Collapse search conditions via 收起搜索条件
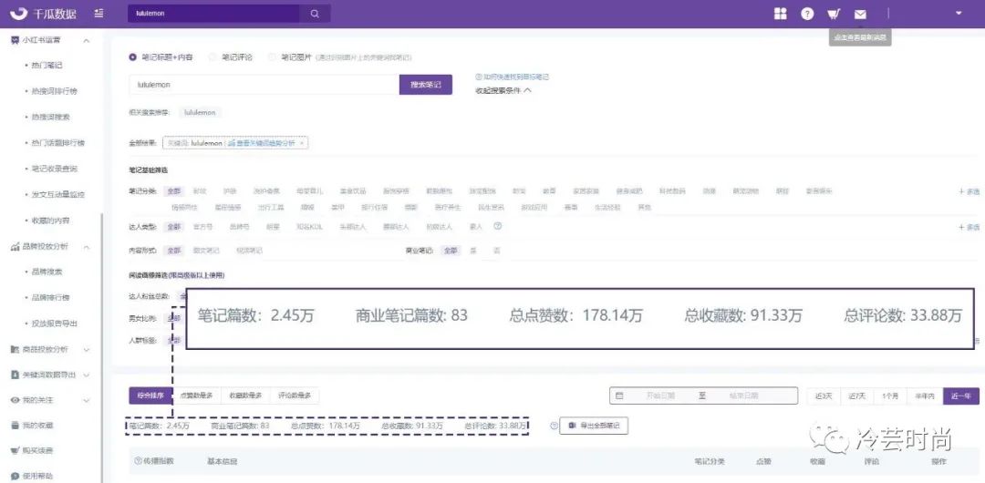This screenshot has height=483, width=985. tap(503, 90)
